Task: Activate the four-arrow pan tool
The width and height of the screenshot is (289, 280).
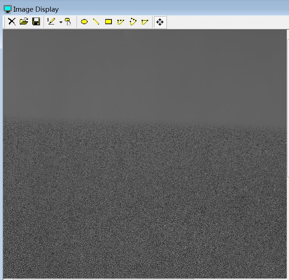Action: point(160,22)
